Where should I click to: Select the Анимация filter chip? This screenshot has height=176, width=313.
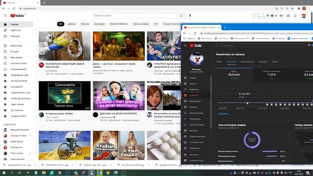99,24
